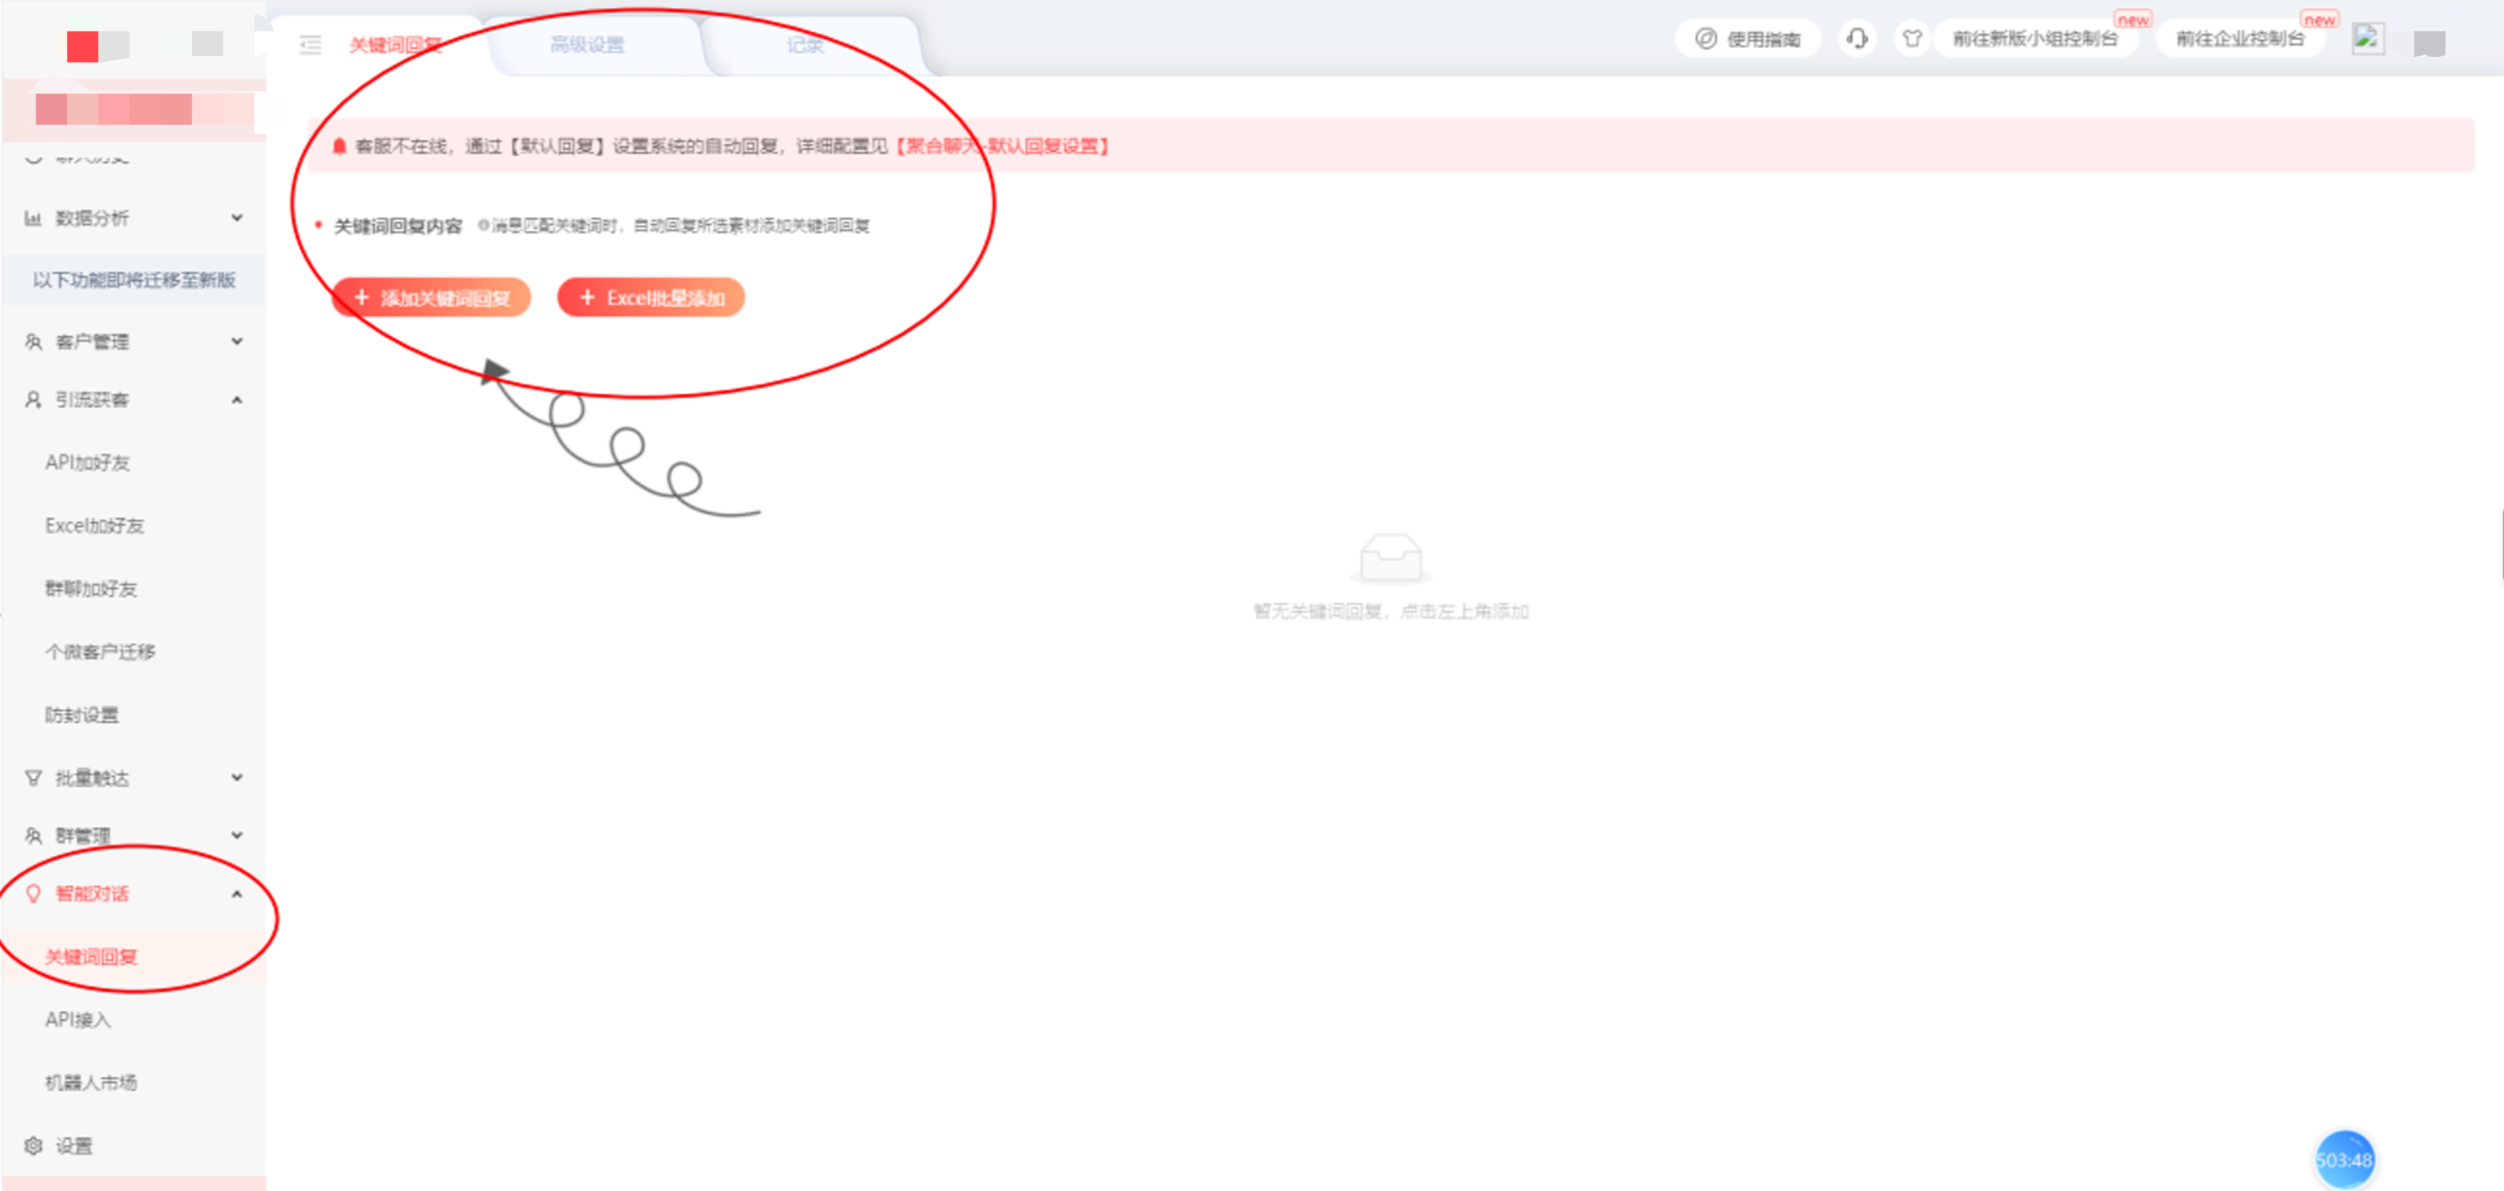Click the shirt theme icon in header
The height and width of the screenshot is (1191, 2504).
[1912, 39]
